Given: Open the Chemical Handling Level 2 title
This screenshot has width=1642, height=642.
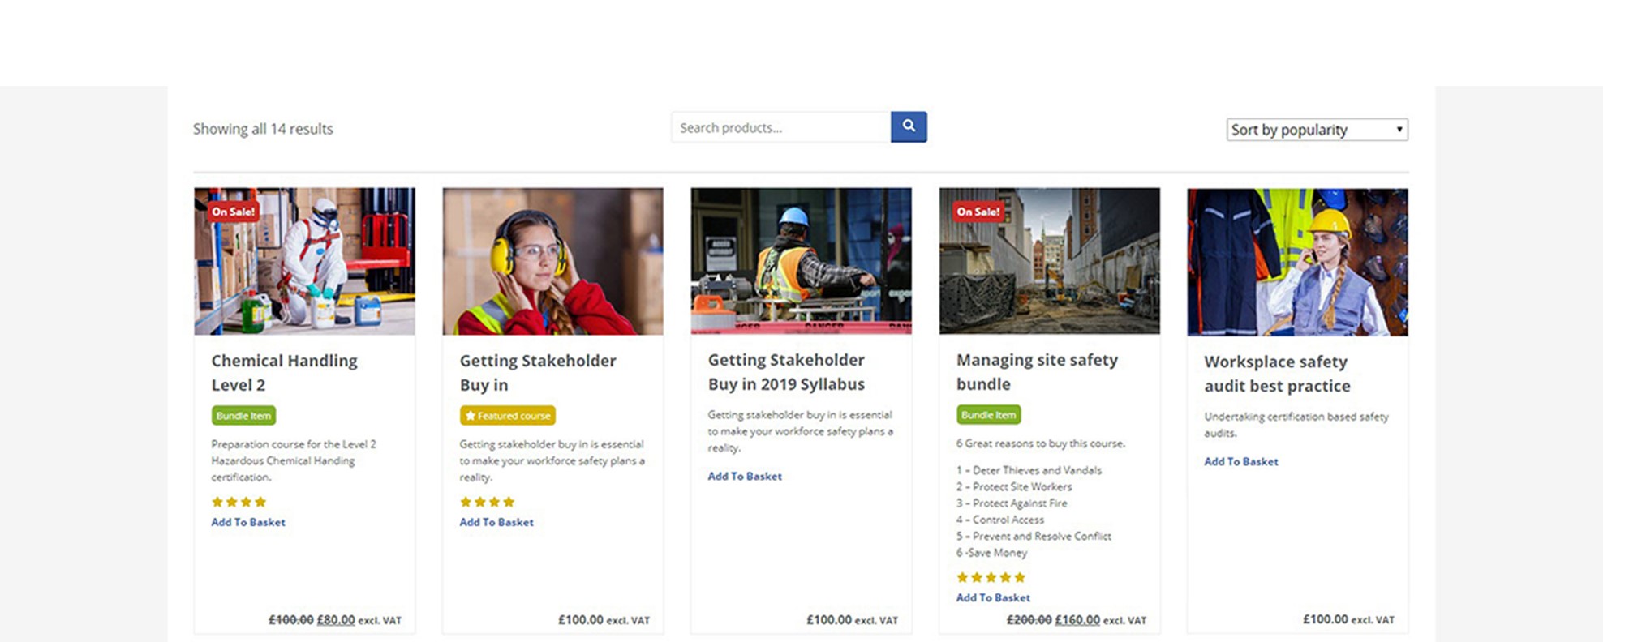Looking at the screenshot, I should (x=284, y=373).
